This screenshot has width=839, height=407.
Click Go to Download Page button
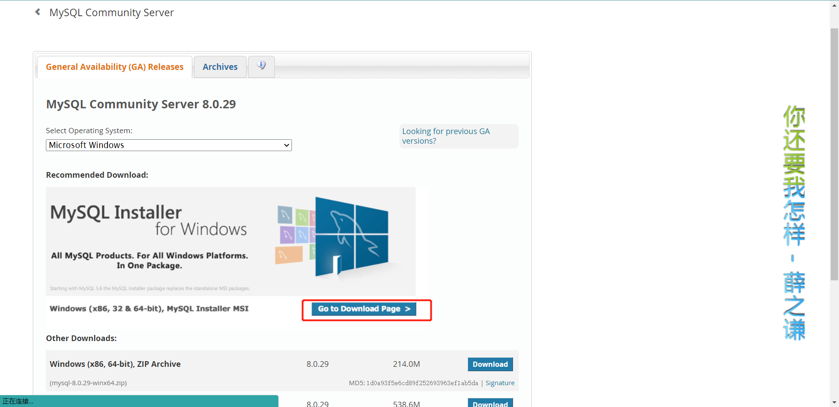364,309
